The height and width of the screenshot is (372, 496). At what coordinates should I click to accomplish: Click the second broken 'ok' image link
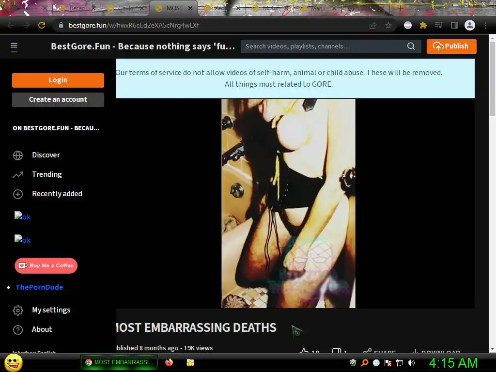22,239
